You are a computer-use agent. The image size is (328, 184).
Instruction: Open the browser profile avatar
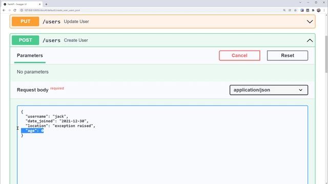click(x=319, y=10)
